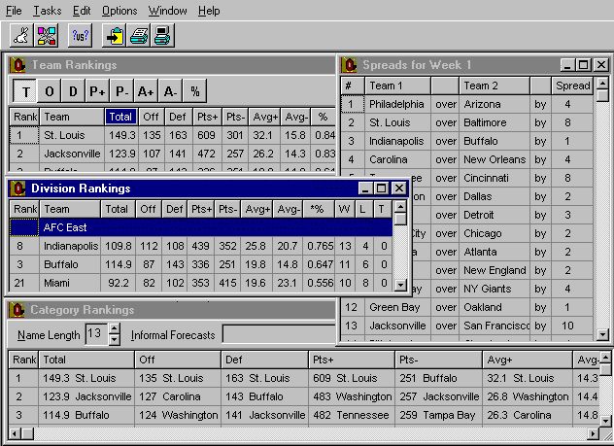
Task: Select Jacksonville row in Team Rankings
Action: tap(172, 154)
